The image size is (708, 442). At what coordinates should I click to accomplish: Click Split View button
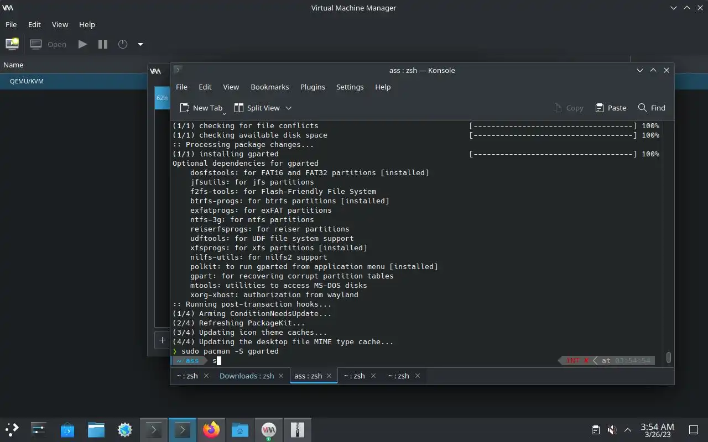(257, 108)
